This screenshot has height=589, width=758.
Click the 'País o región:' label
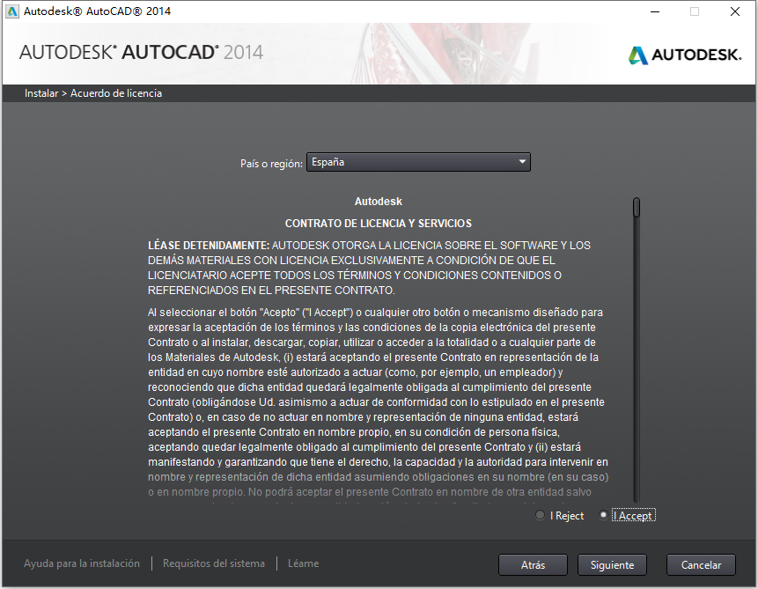click(x=271, y=164)
